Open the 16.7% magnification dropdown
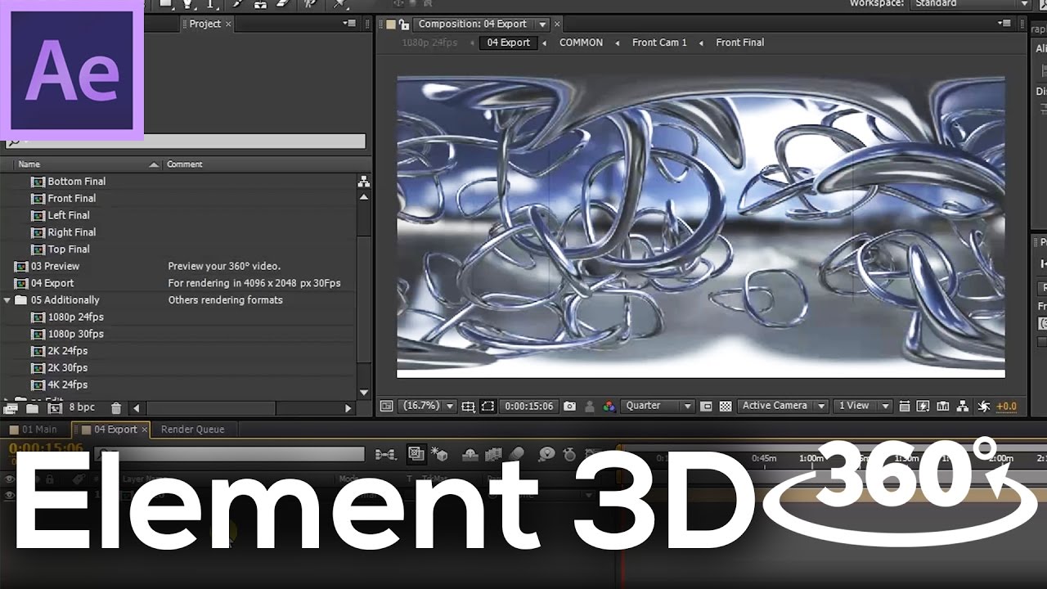1047x589 pixels. 428,406
